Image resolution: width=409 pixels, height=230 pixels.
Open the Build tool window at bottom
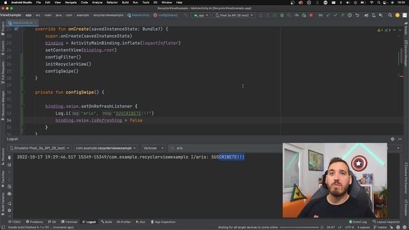pos(107,222)
